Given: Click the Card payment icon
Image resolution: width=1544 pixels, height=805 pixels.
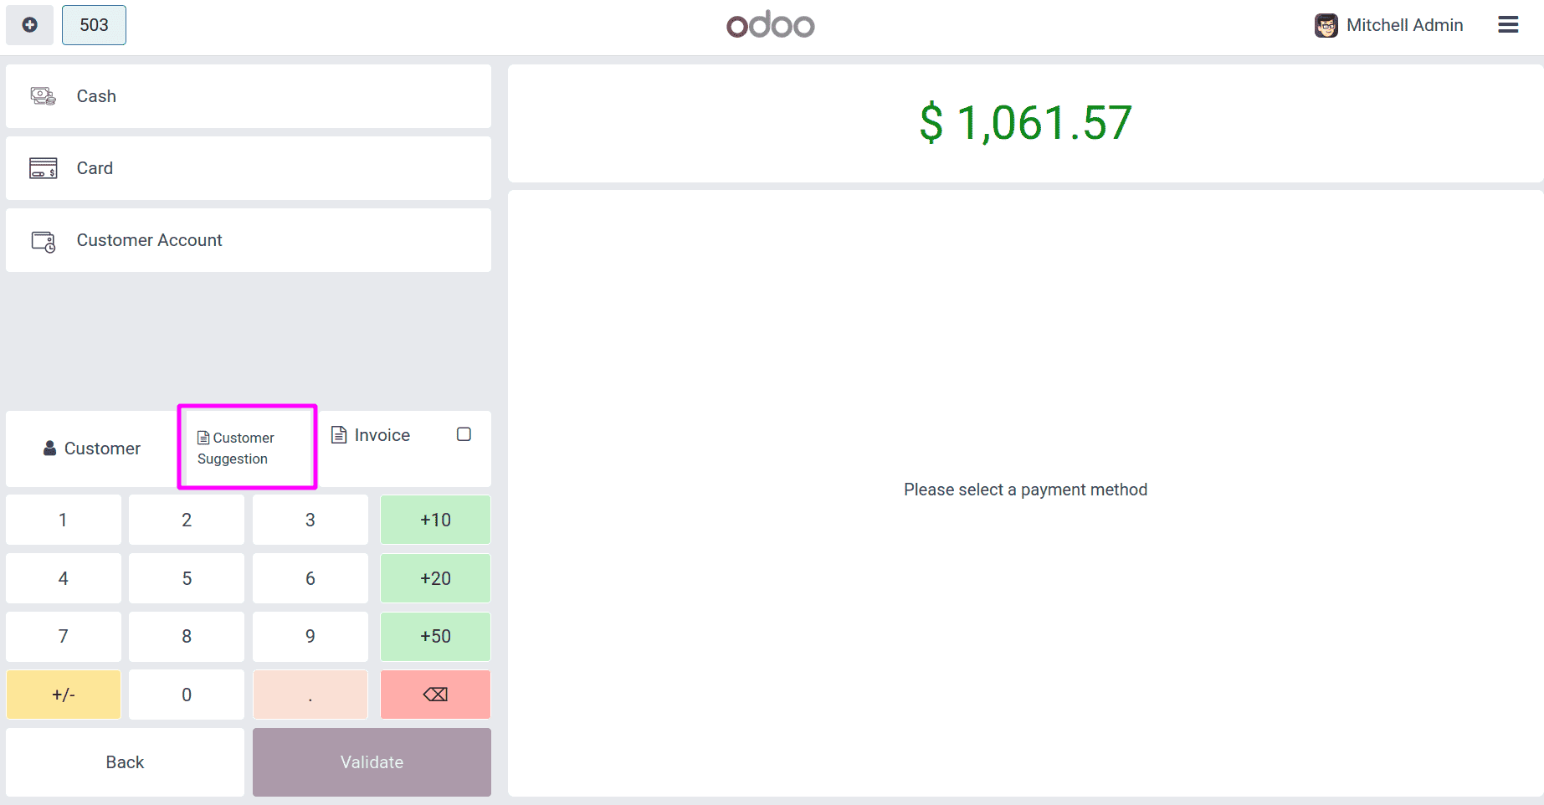Looking at the screenshot, I should [x=44, y=168].
